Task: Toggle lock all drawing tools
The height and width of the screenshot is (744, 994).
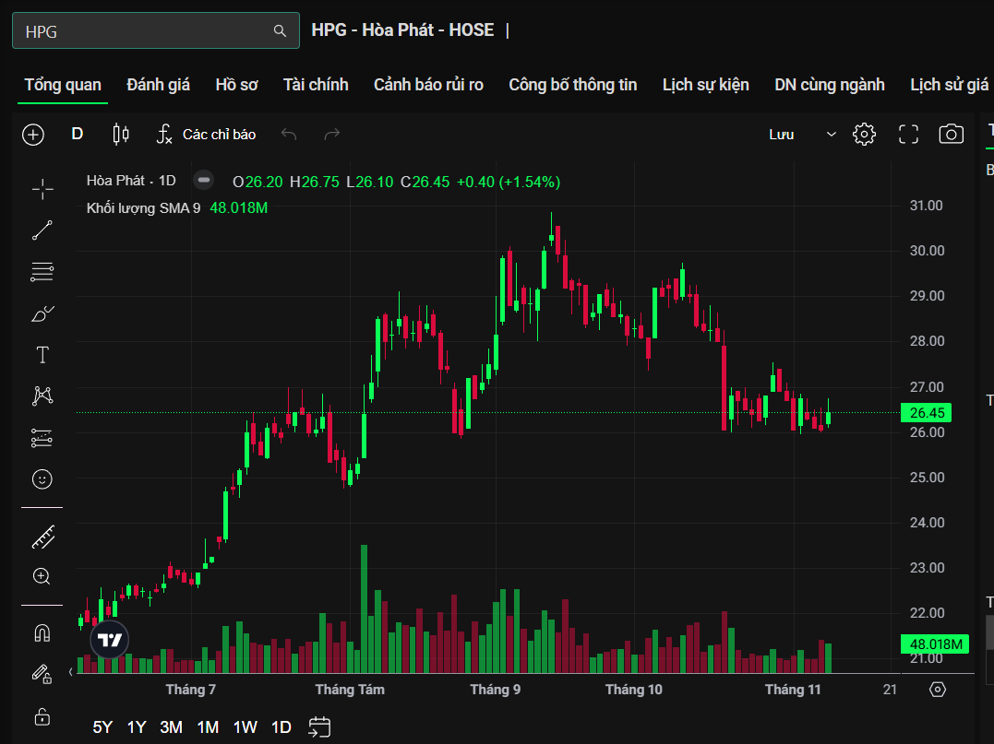Action: pos(42,716)
